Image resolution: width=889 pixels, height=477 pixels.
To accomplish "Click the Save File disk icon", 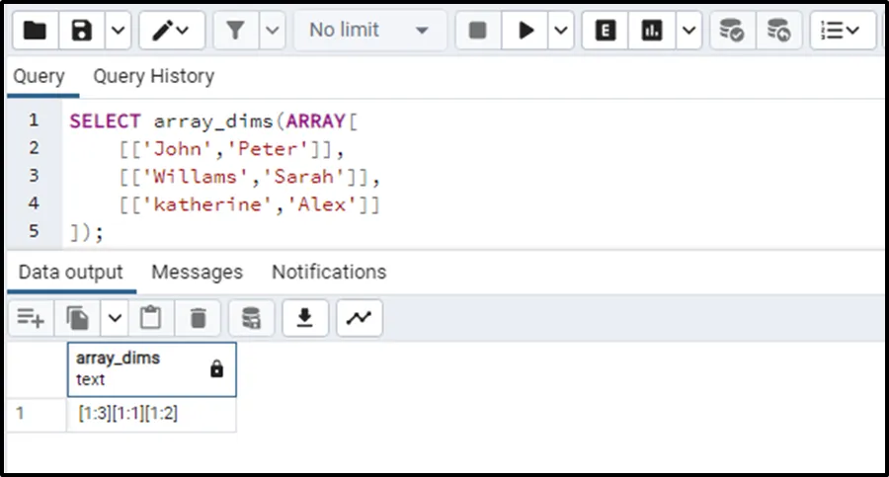I will [83, 31].
